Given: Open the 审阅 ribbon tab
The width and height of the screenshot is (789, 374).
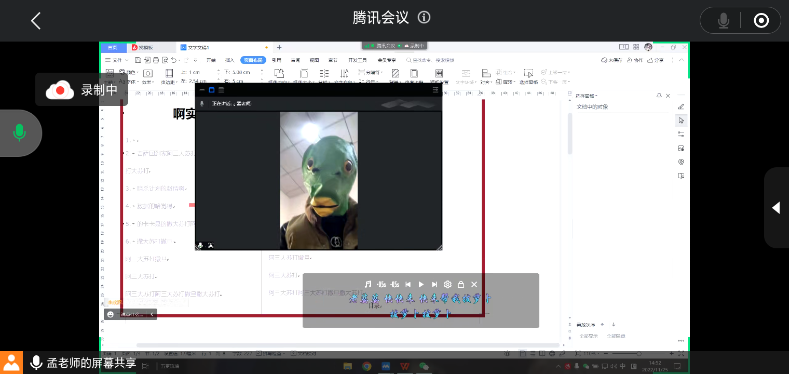Looking at the screenshot, I should pos(295,60).
